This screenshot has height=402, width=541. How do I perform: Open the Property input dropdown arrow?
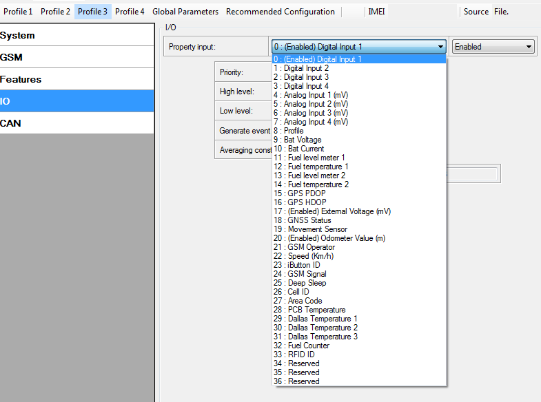point(440,47)
